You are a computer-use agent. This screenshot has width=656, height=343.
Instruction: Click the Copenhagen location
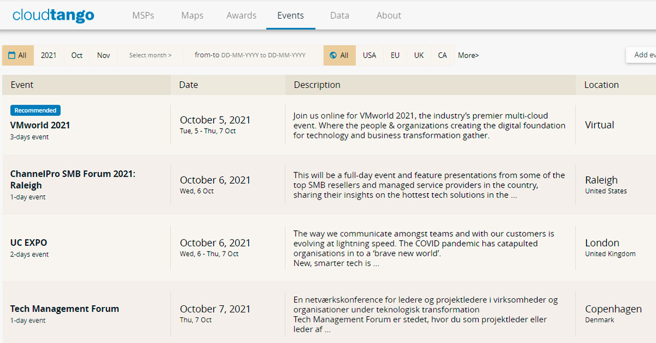tap(613, 309)
